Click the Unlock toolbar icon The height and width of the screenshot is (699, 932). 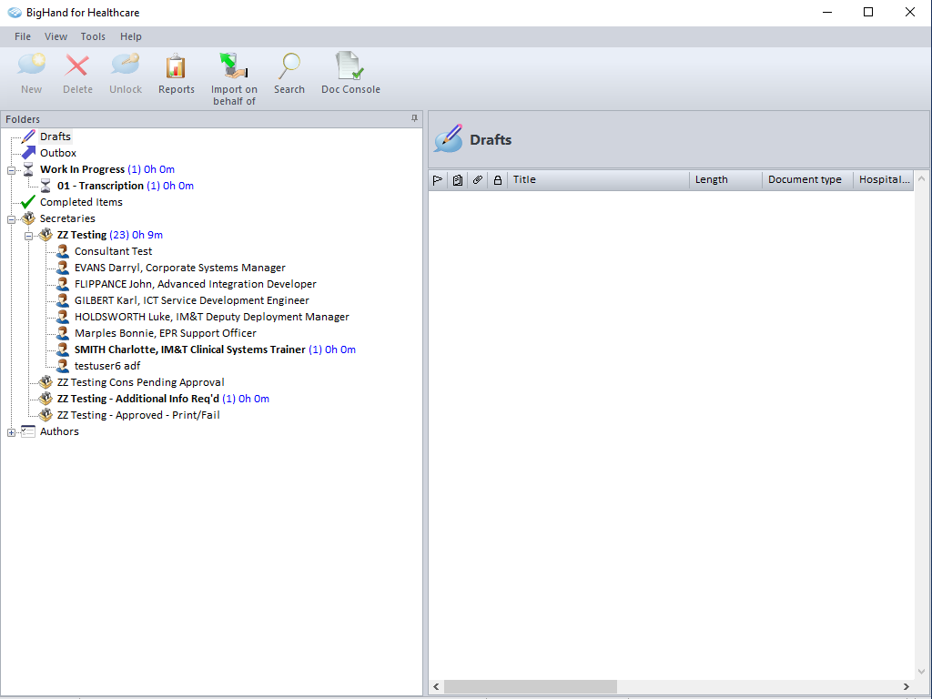click(x=126, y=66)
